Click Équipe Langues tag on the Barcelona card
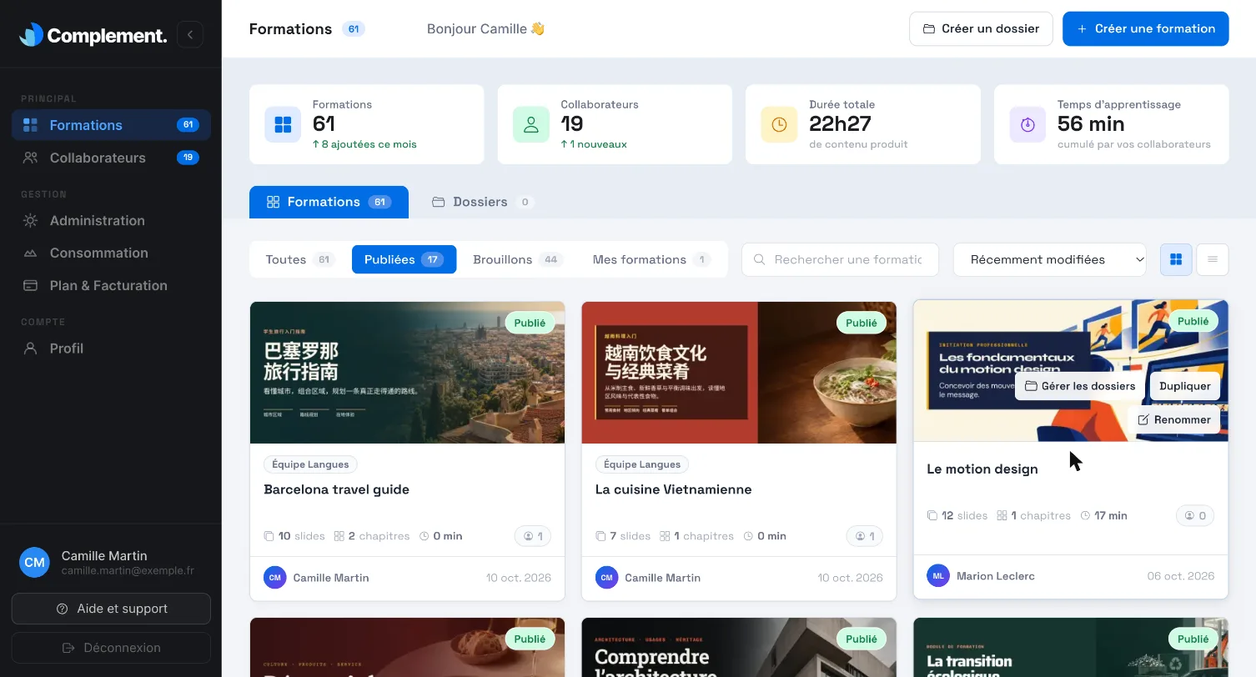The height and width of the screenshot is (677, 1256). tap(310, 464)
